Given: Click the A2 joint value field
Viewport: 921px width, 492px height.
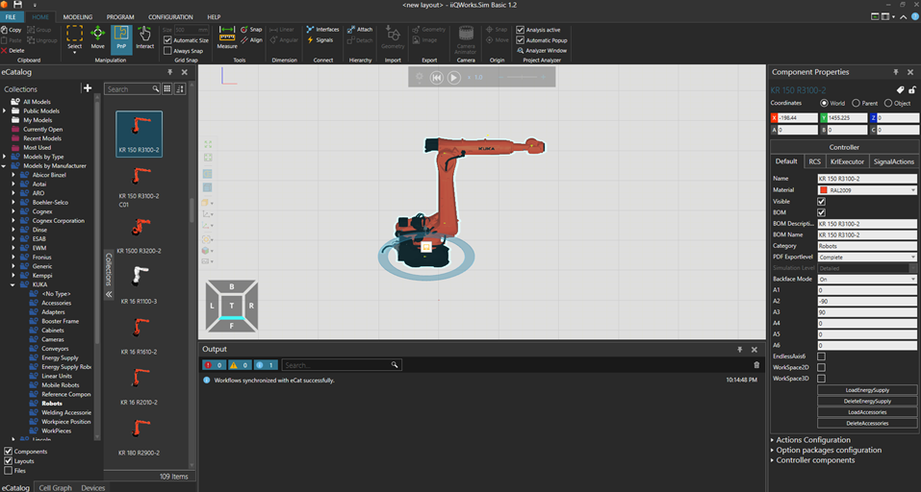Looking at the screenshot, I should [x=867, y=302].
